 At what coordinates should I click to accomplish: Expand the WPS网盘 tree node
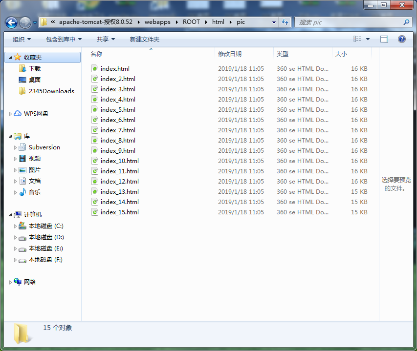(x=10, y=114)
